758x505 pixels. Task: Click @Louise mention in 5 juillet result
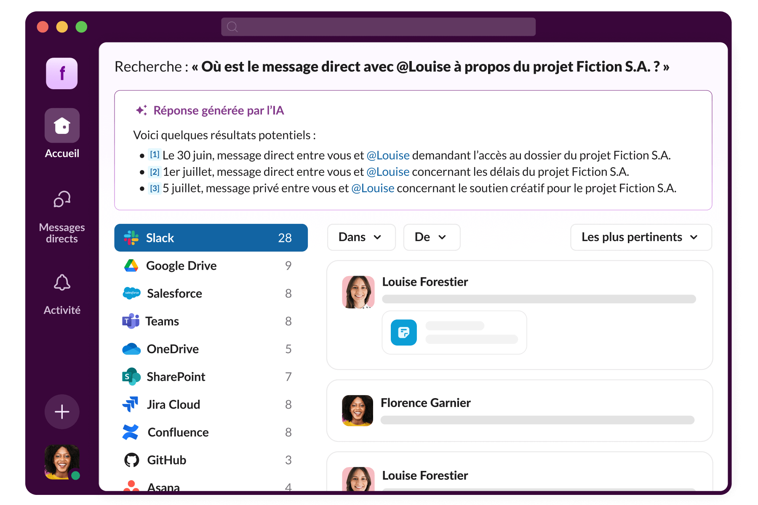(373, 188)
